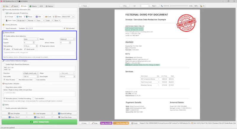The width and height of the screenshot is (237, 129).
Task: Click the Dates calendar icon
Action: click(56, 17)
